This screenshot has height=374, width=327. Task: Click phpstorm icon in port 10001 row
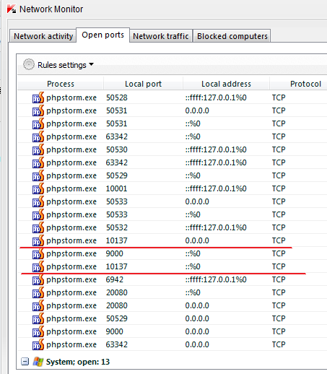pyautogui.click(x=38, y=188)
